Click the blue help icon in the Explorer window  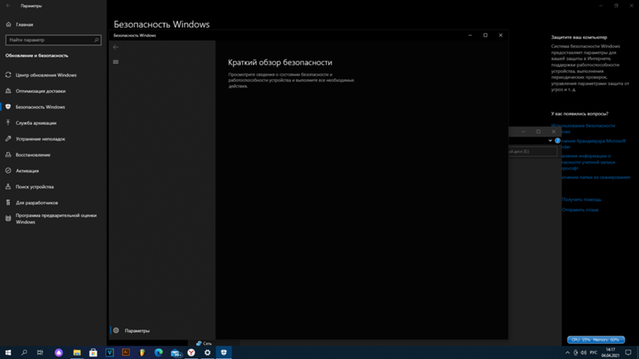(x=558, y=141)
